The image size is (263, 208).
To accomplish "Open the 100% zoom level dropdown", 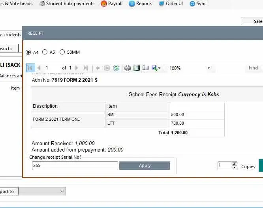I will (209, 68).
